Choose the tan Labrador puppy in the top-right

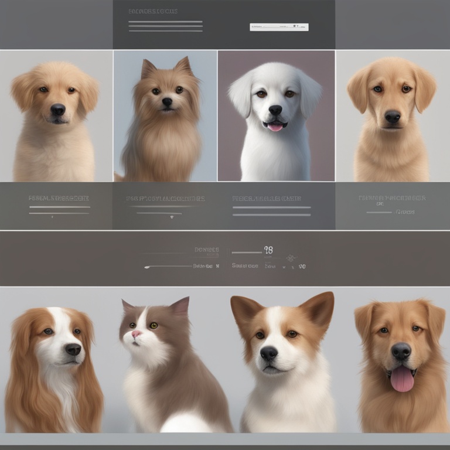pyautogui.click(x=393, y=116)
